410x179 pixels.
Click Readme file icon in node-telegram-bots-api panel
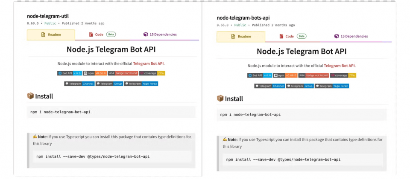tap(233, 37)
